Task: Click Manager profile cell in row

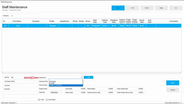Action: tap(53, 26)
